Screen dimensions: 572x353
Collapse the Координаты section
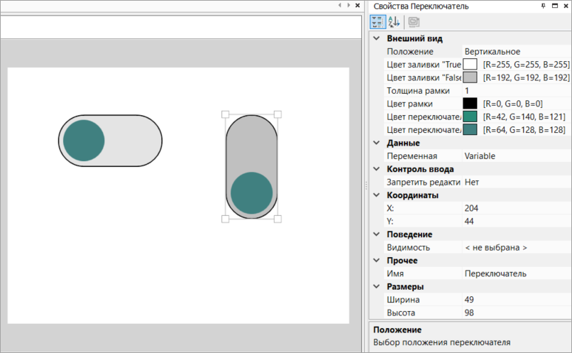click(x=376, y=195)
